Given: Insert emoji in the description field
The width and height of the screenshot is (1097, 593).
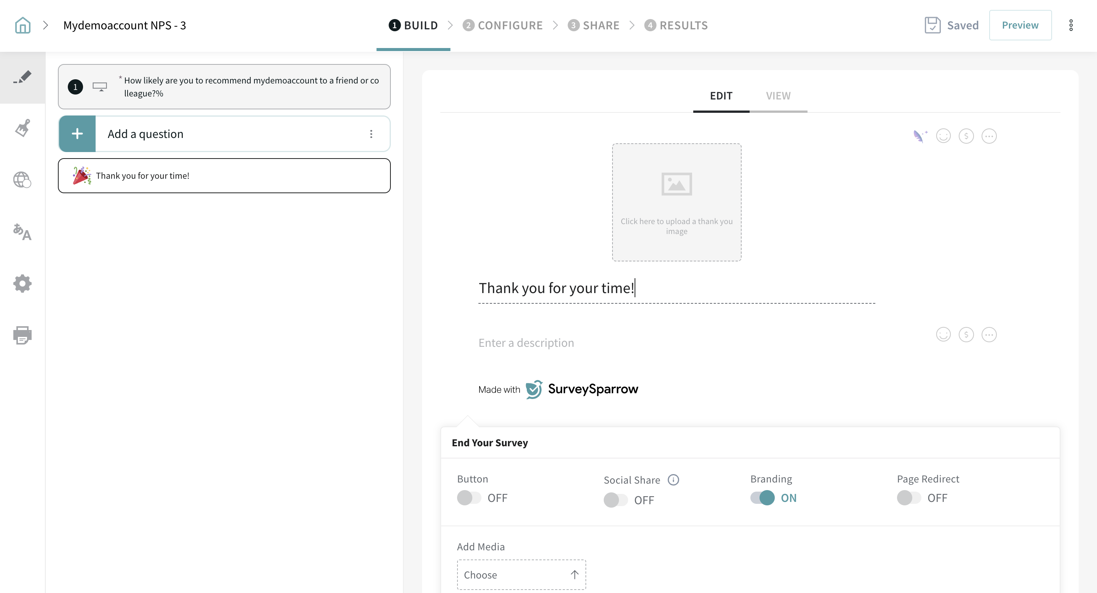Looking at the screenshot, I should tap(943, 334).
